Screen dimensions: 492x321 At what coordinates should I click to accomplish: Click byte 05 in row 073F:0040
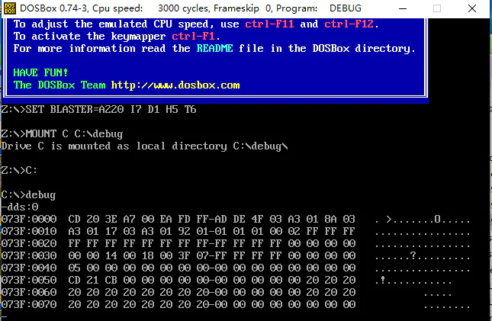click(x=74, y=268)
